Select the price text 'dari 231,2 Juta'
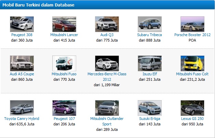Screen dimensions: 215x138 click(x=192, y=79)
